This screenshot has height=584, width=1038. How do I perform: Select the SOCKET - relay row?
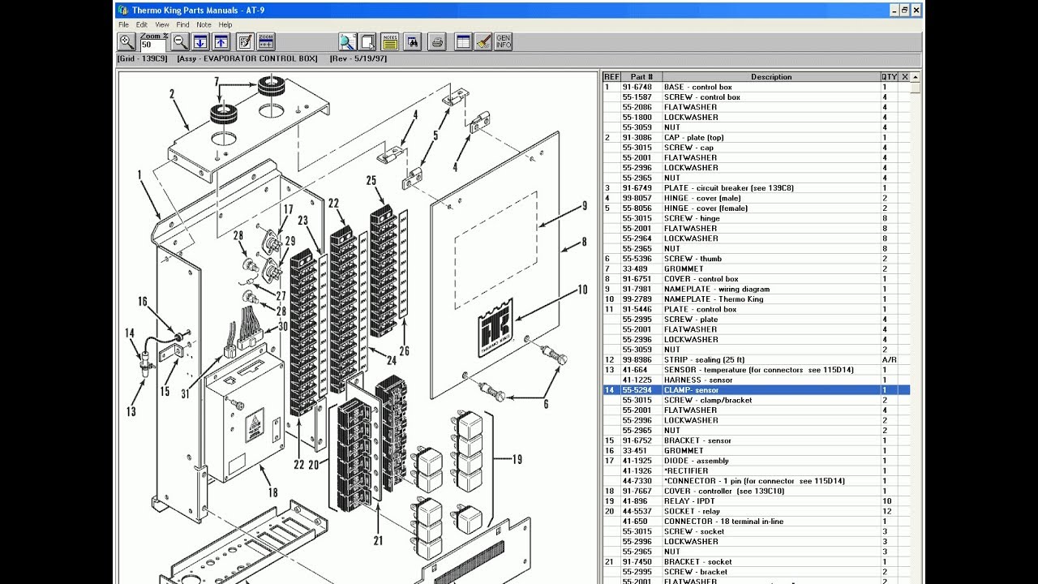[x=757, y=511]
